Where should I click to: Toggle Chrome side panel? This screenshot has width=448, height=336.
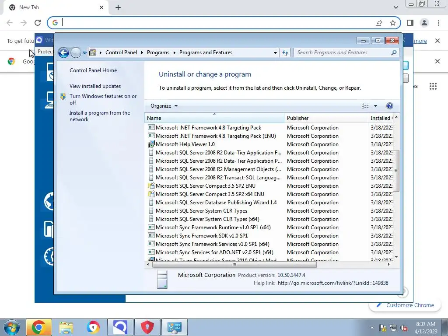click(410, 23)
